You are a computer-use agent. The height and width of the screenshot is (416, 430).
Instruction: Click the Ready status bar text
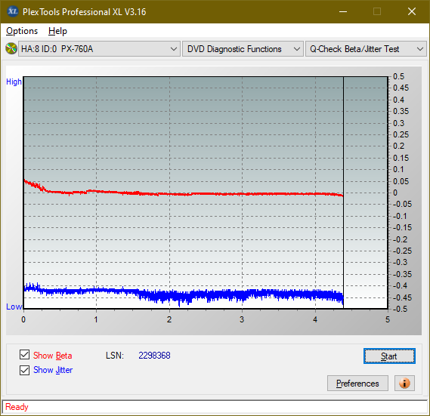coord(17,407)
